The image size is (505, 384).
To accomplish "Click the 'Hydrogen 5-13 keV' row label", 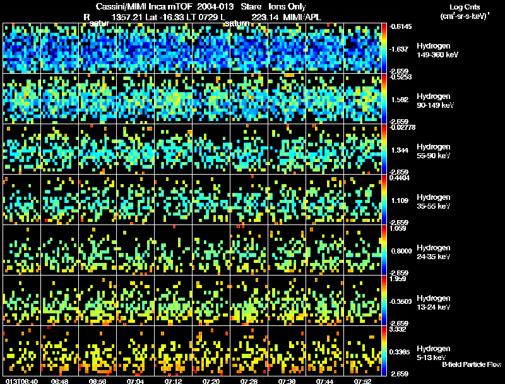I will coord(434,353).
